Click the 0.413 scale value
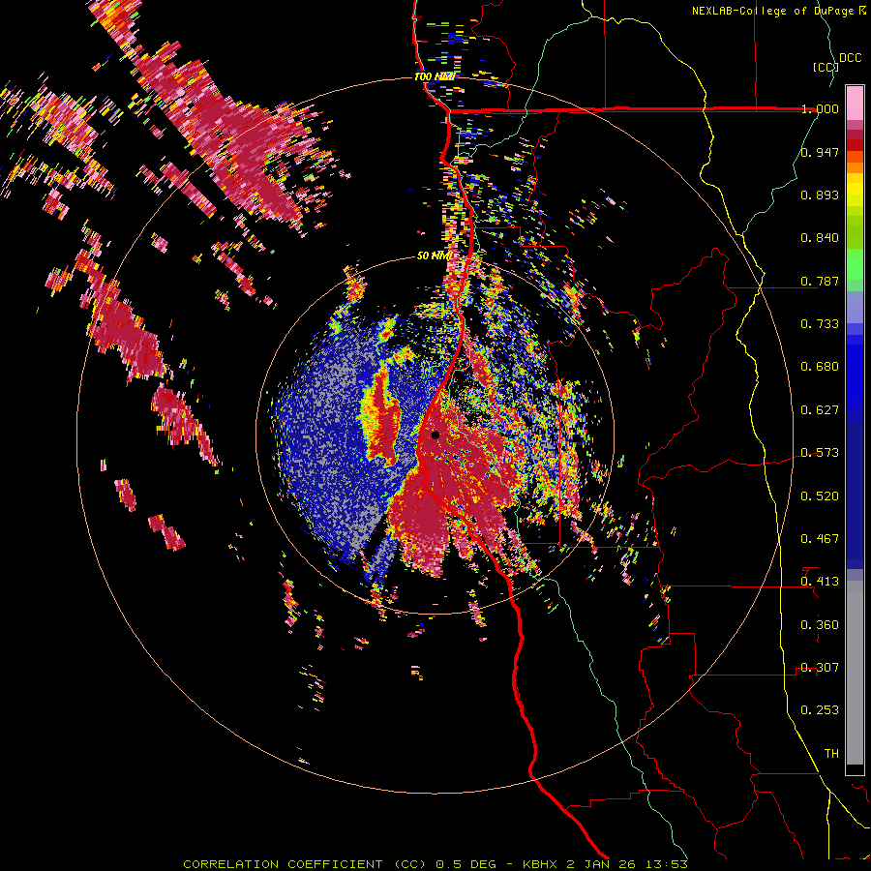This screenshot has width=871, height=871. 820,582
